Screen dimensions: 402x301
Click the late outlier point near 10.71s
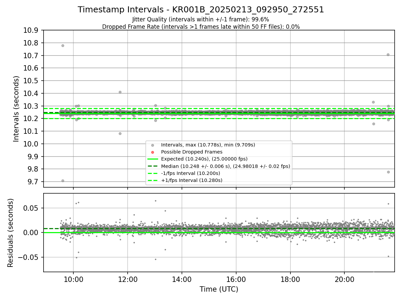(388, 55)
